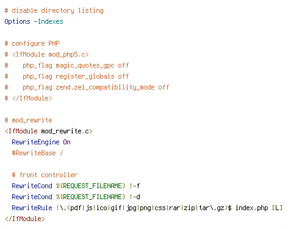Select the -Indexes value text
This screenshot has height=229, width=288.
(48, 21)
